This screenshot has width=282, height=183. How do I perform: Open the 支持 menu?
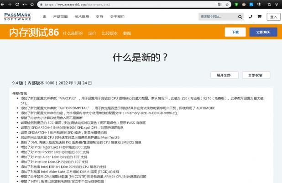click(99, 17)
